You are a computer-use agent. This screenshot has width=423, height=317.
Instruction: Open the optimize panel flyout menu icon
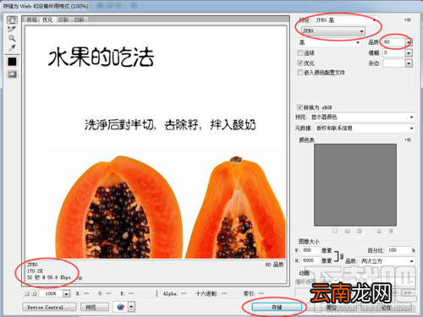point(408,19)
